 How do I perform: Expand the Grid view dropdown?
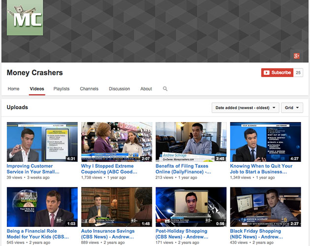tap(292, 108)
